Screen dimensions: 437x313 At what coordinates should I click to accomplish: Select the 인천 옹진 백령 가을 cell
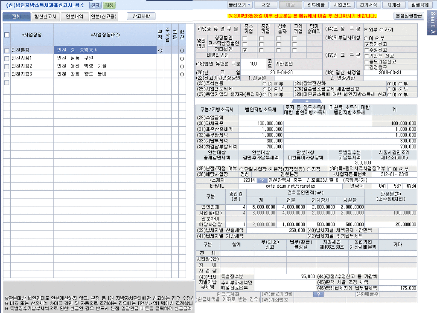point(105,66)
